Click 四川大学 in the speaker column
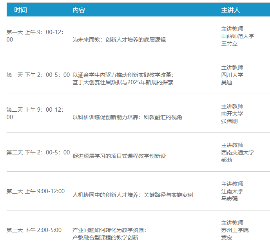The height and width of the screenshot is (252, 270). tap(232, 75)
